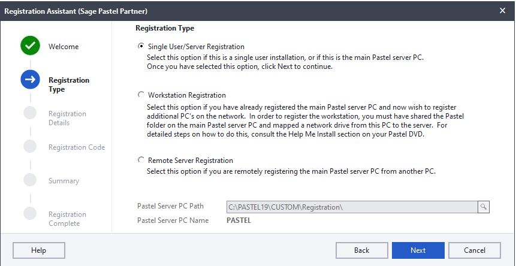Click the Next button
Viewport: 516px width, 266px height.
[418, 250]
